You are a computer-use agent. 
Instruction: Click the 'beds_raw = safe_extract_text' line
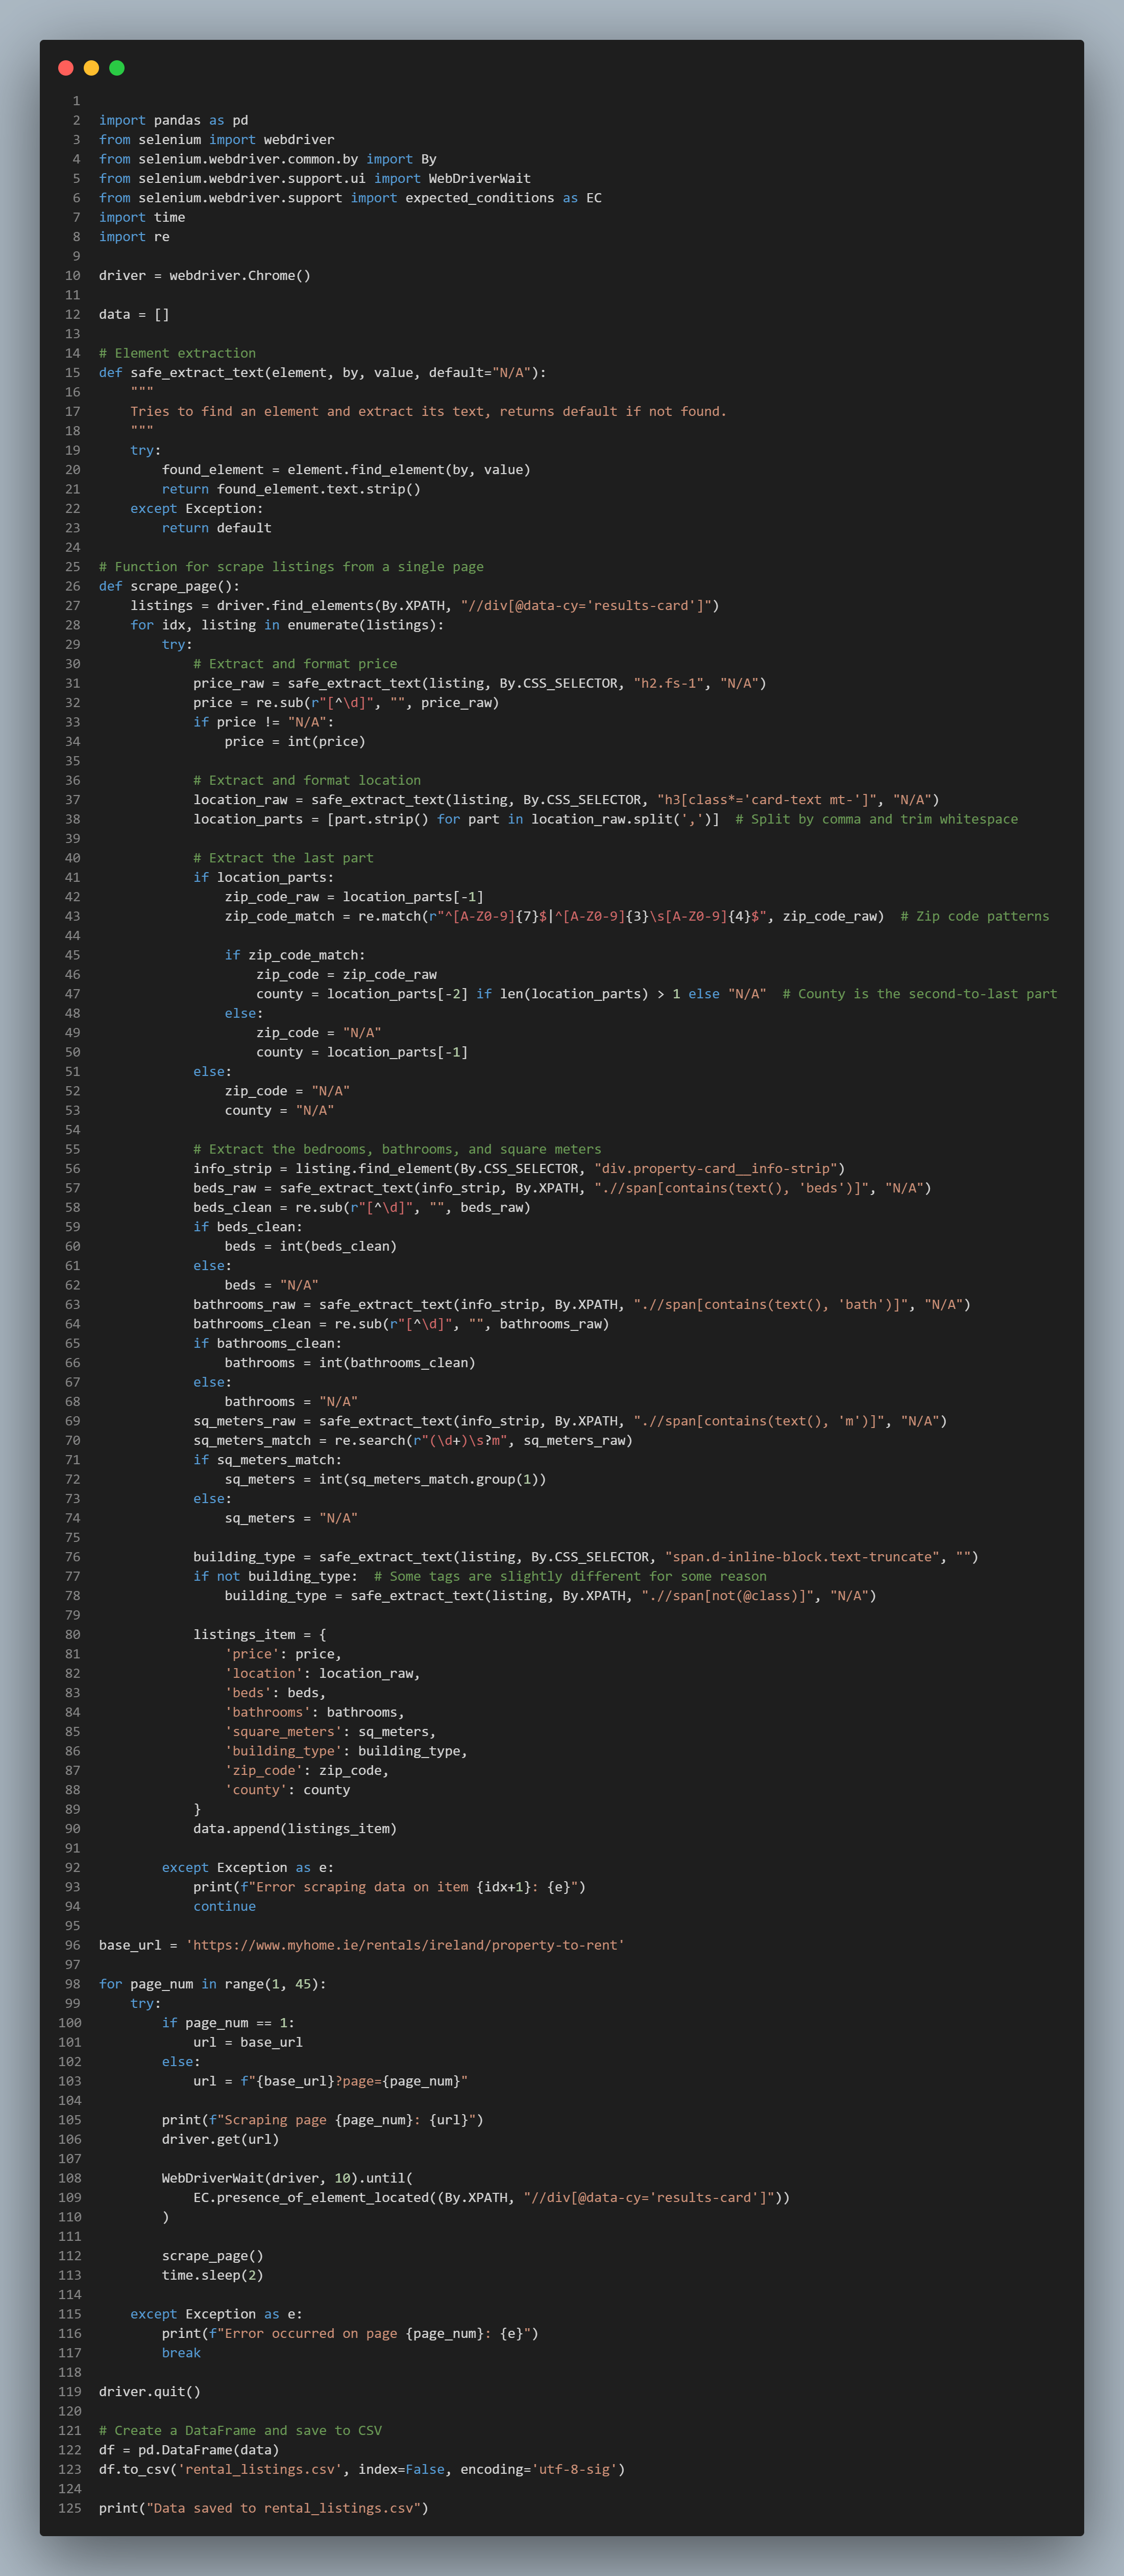563,1188
